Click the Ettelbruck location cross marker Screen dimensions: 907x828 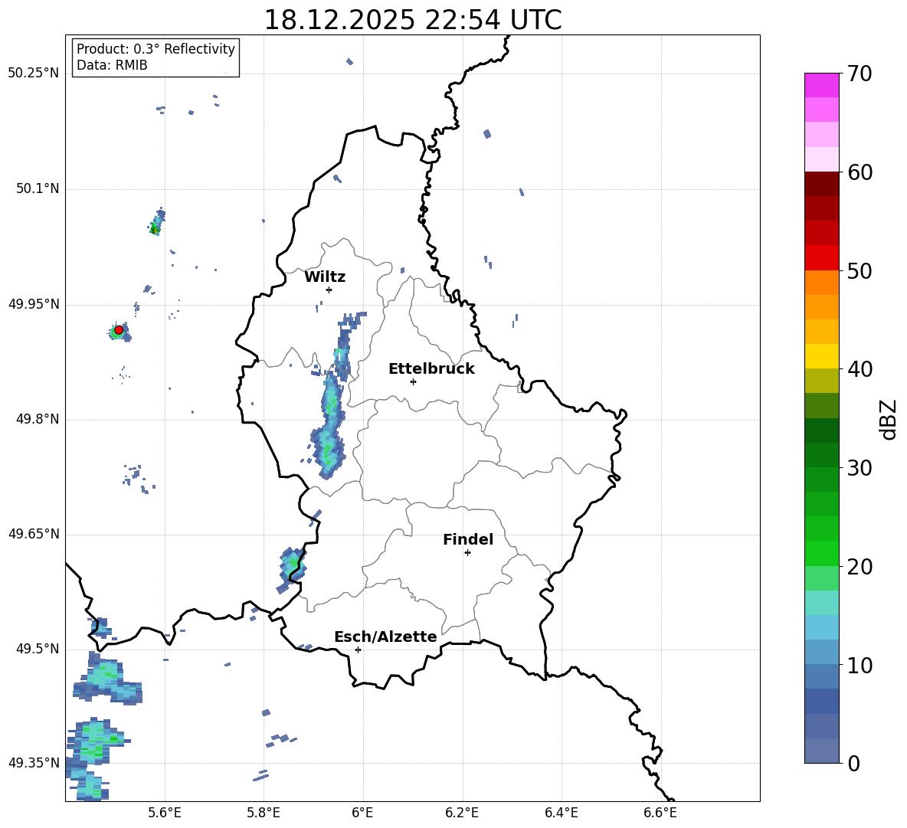[x=413, y=381]
